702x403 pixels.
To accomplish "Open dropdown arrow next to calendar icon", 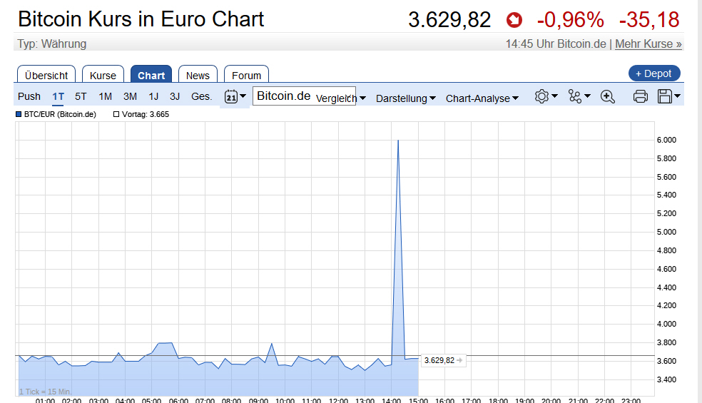I will click(x=243, y=96).
